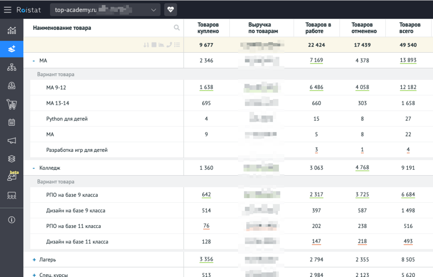Click the 6 486 value in МА 9-12 row

point(316,87)
